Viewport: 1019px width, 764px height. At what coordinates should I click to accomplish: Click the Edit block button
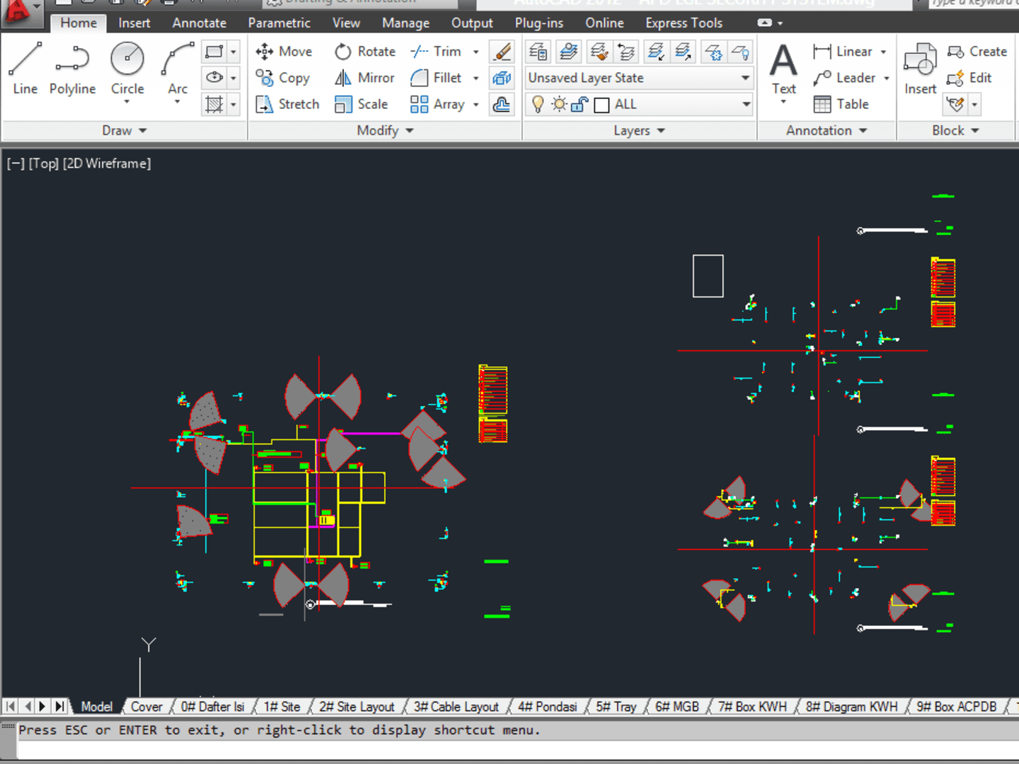[x=969, y=78]
